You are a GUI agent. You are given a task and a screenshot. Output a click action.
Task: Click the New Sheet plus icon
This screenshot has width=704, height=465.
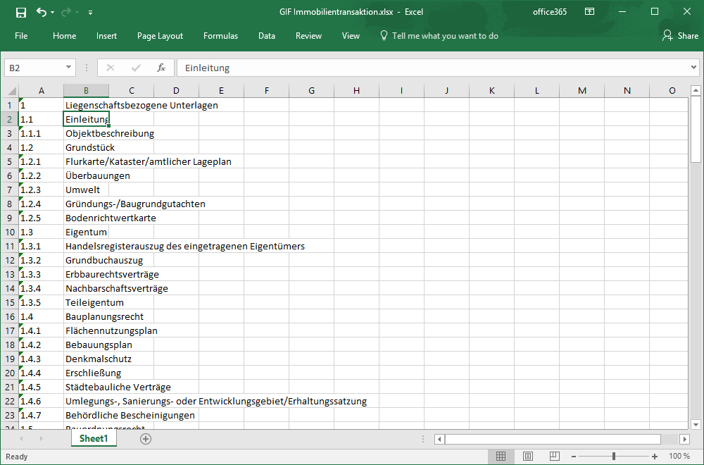(x=146, y=439)
